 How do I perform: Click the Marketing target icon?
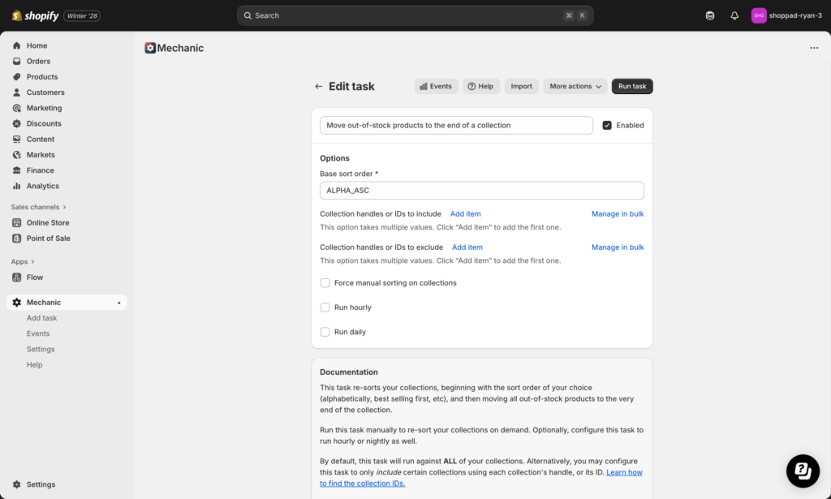(16, 108)
